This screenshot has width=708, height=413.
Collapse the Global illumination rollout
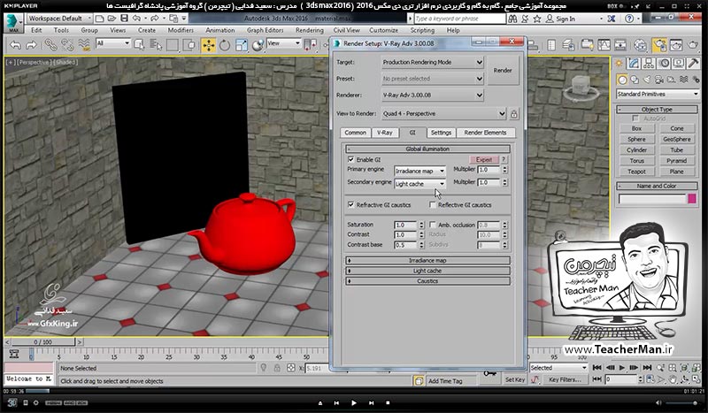(427, 149)
